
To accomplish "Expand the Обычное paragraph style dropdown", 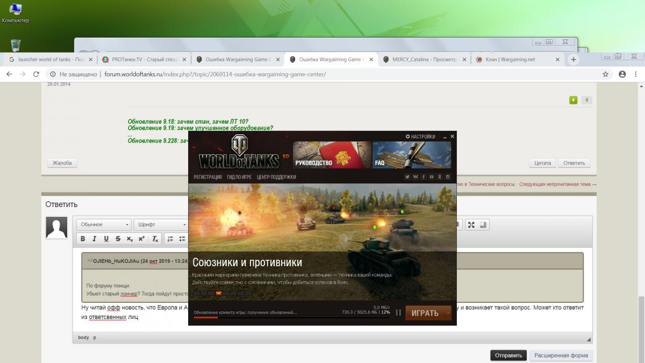I will point(104,225).
